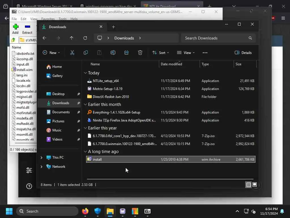The image size is (290, 218).
Task: Select NTLite_setup_x64 file
Action: coord(171,81)
